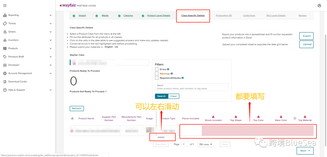The image size is (327, 157).
Task: Open the 150 rows dropdown
Action: pos(205,144)
